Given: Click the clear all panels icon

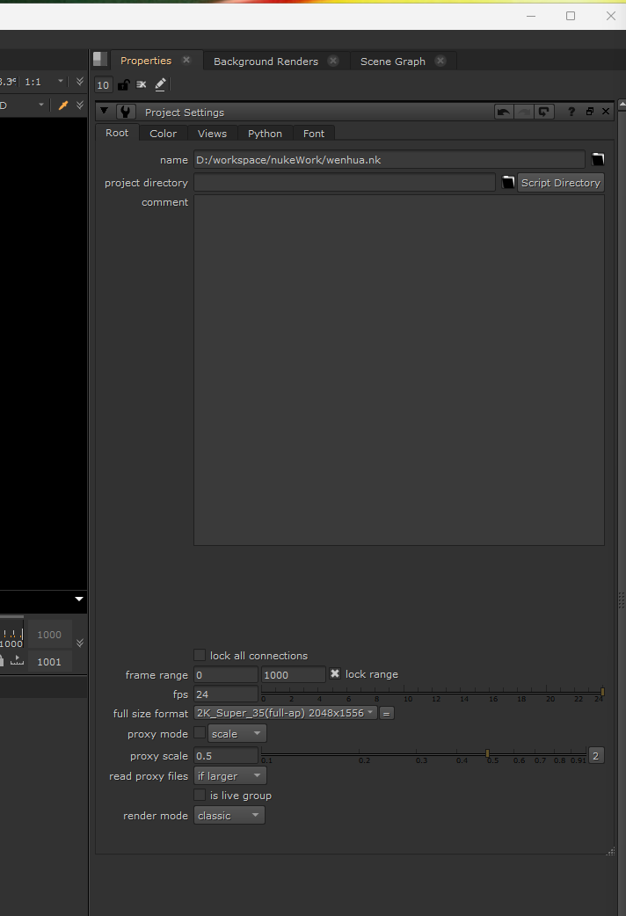Looking at the screenshot, I should pos(142,85).
